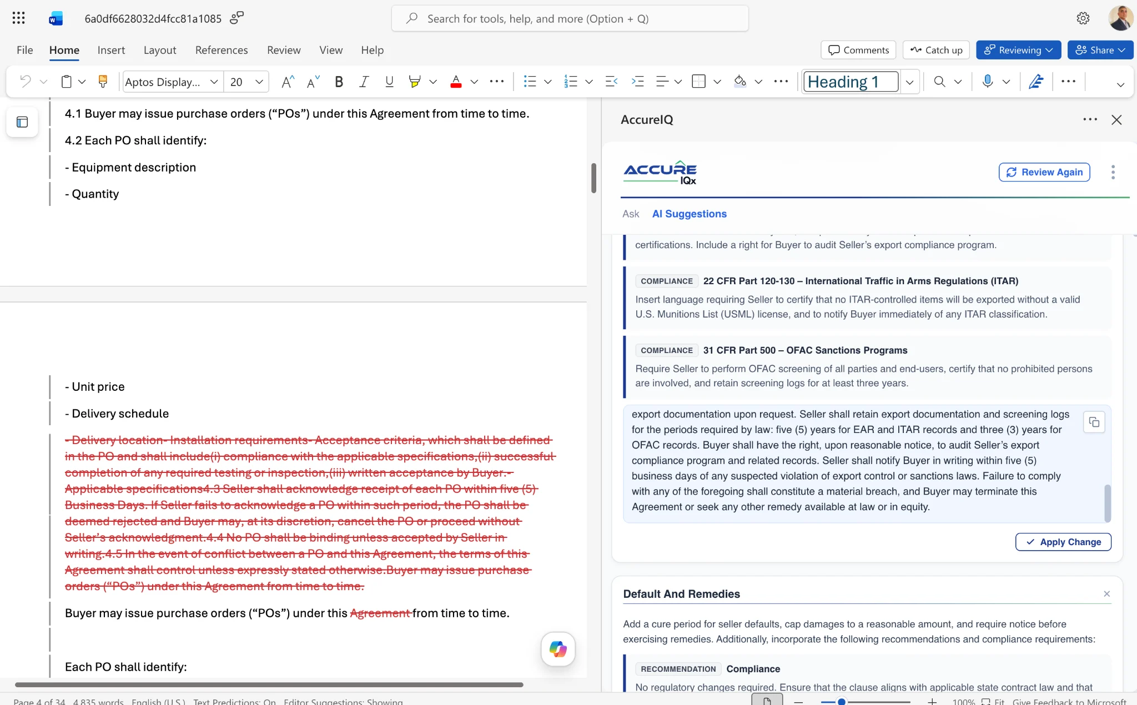Toggle the navigation pane button
Viewport: 1137px width, 705px height.
(22, 122)
